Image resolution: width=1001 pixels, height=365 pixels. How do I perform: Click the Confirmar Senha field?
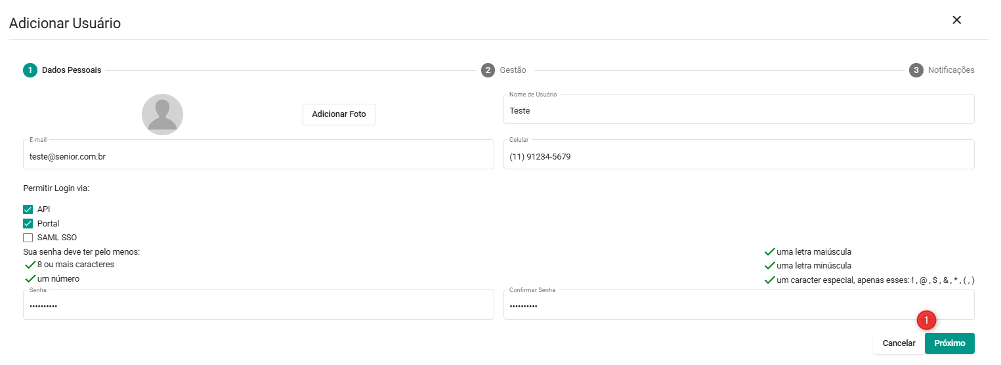(738, 307)
